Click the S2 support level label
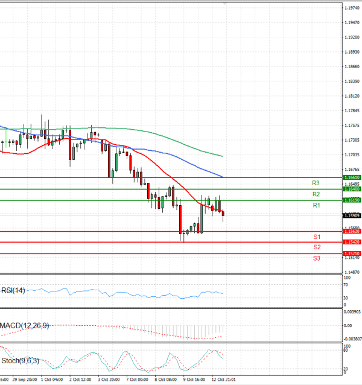The height and width of the screenshot is (385, 362). click(x=316, y=247)
